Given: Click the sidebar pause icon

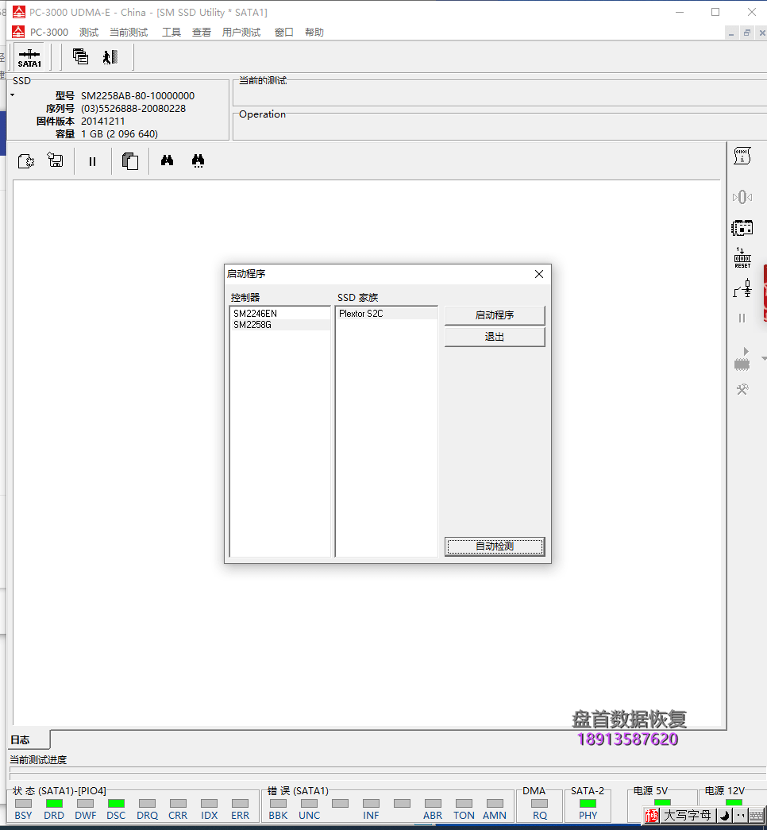Looking at the screenshot, I should coord(742,318).
